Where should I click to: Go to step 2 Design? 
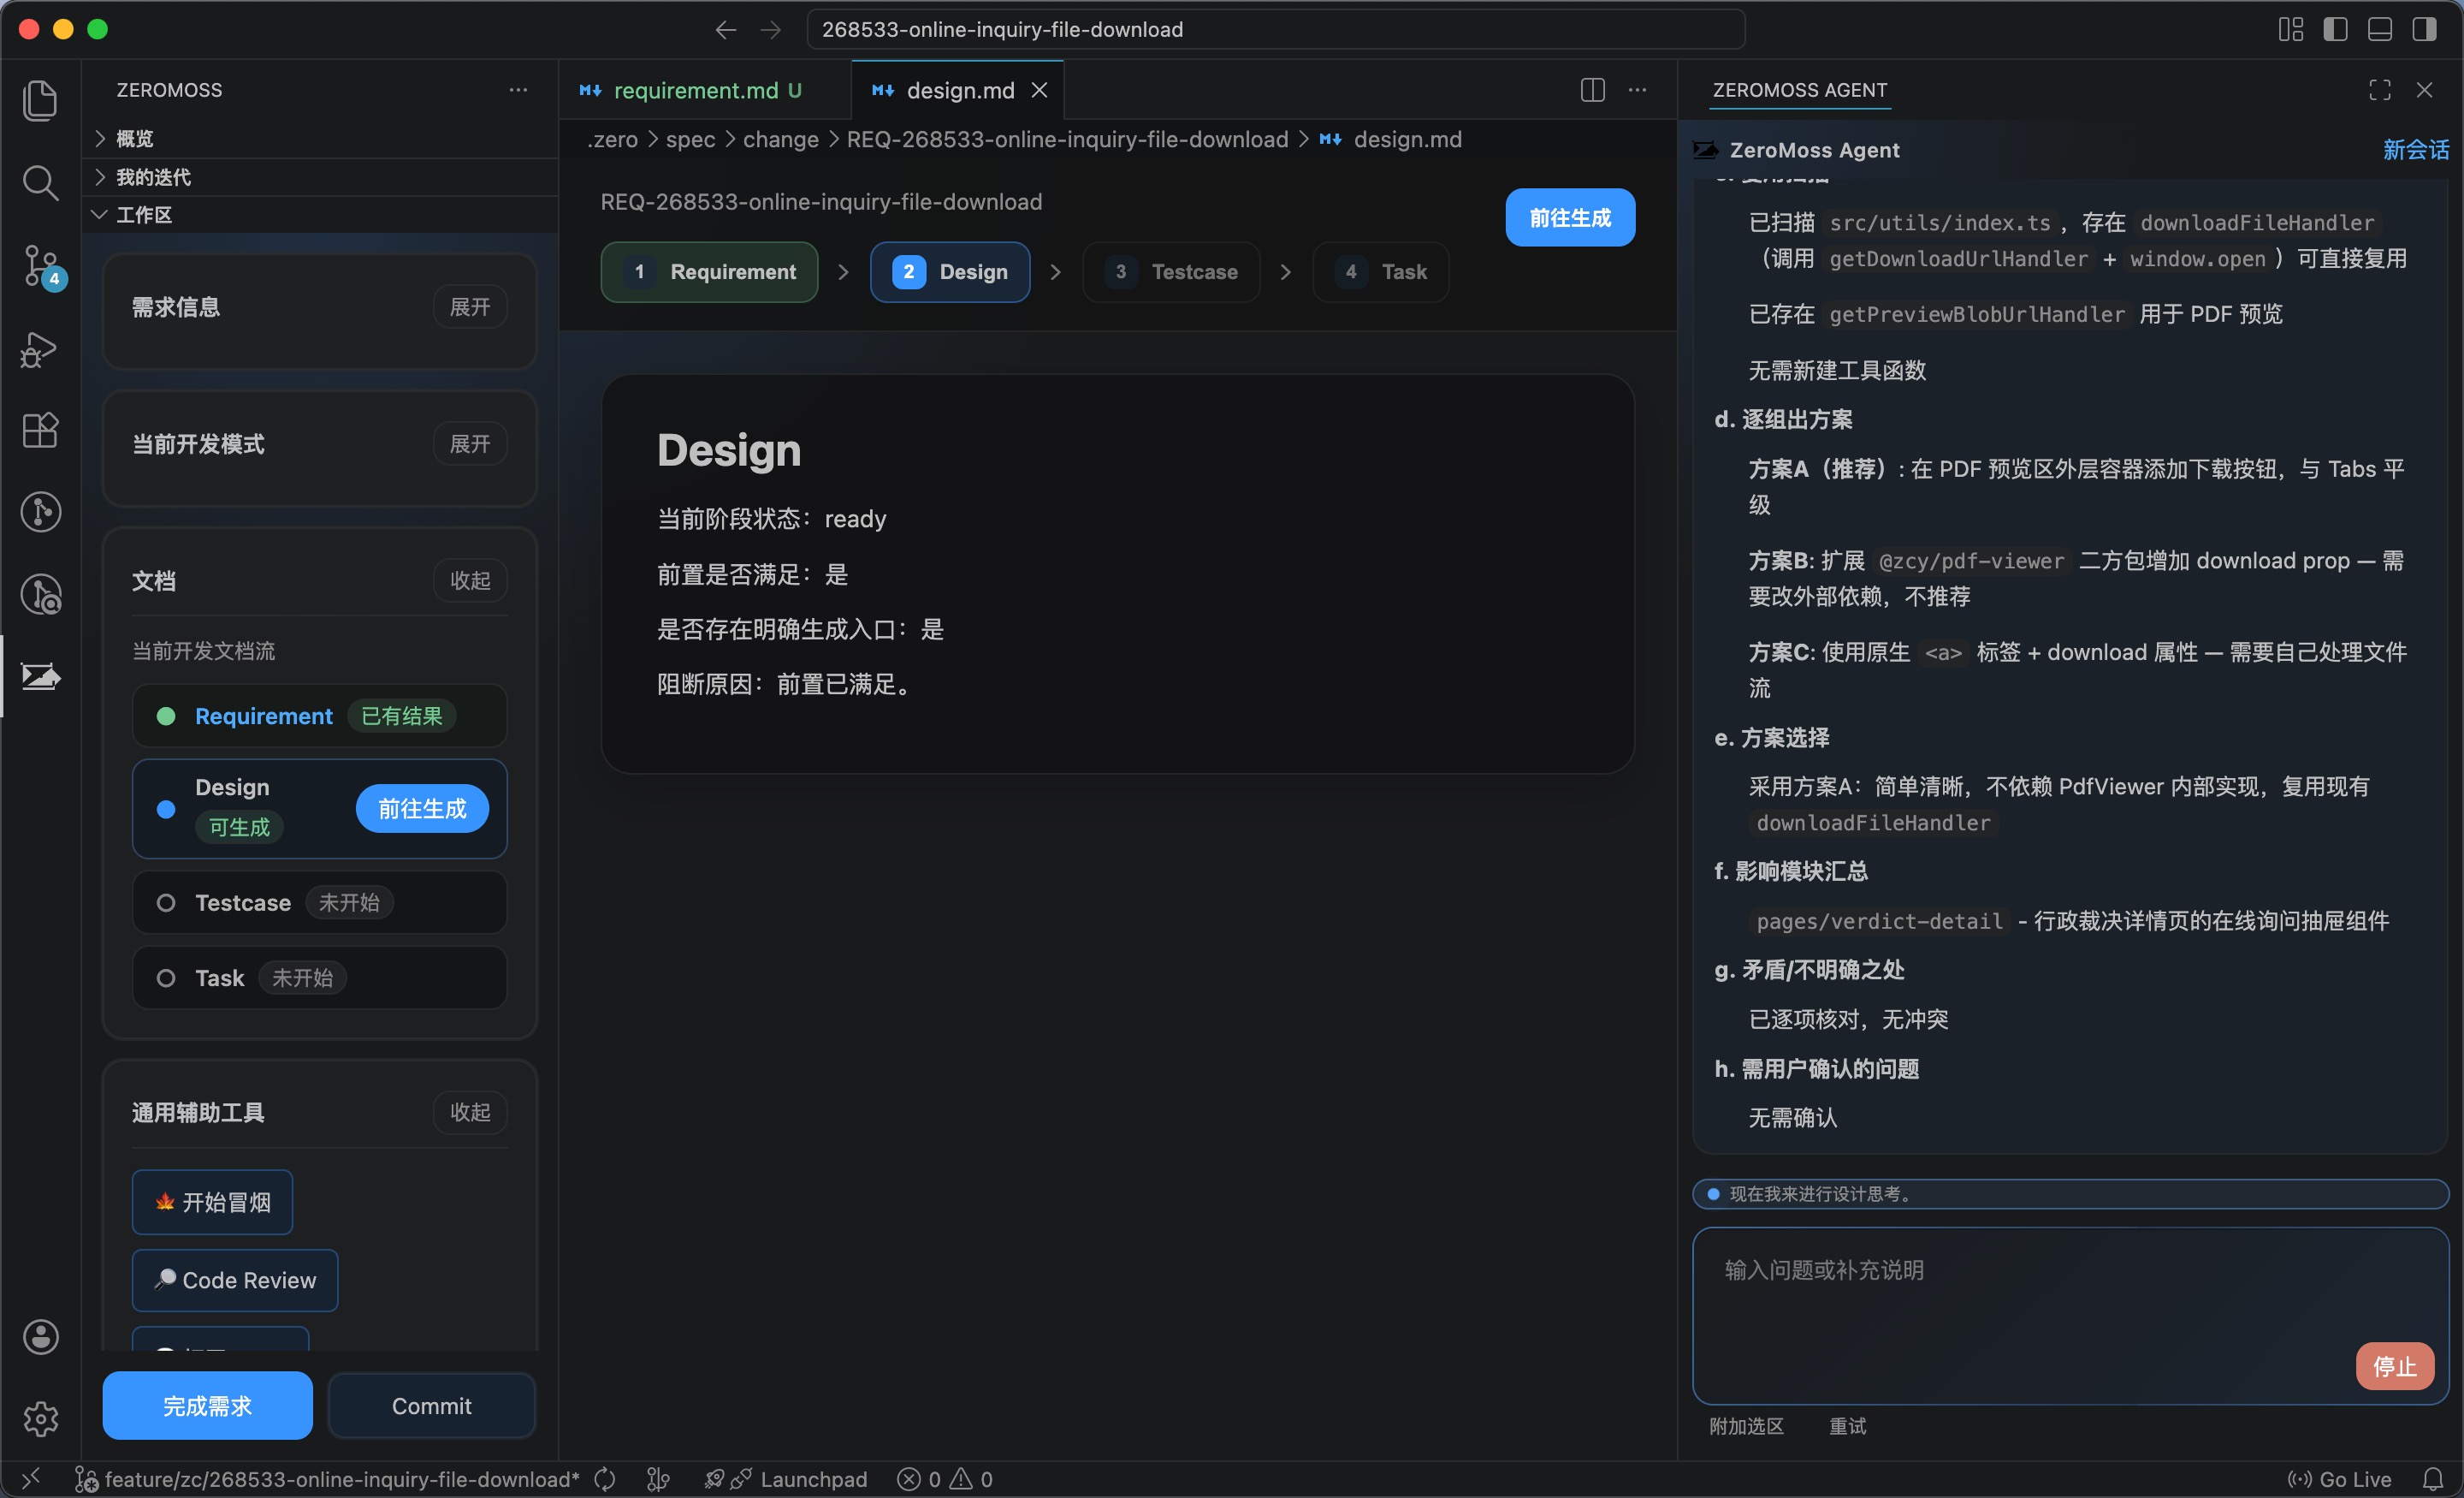950,272
